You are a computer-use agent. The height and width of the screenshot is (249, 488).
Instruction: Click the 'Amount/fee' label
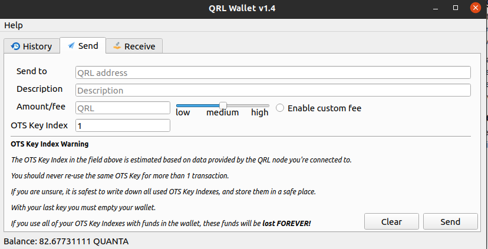pos(41,107)
